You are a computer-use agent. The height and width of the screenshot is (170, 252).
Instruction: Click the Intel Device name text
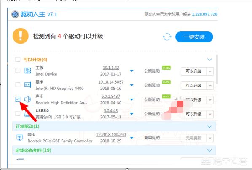click(x=46, y=74)
